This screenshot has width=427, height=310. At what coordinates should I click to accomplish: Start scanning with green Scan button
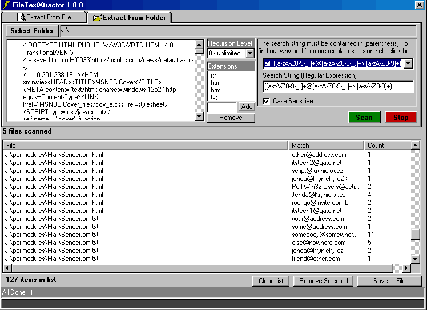tap(364, 118)
